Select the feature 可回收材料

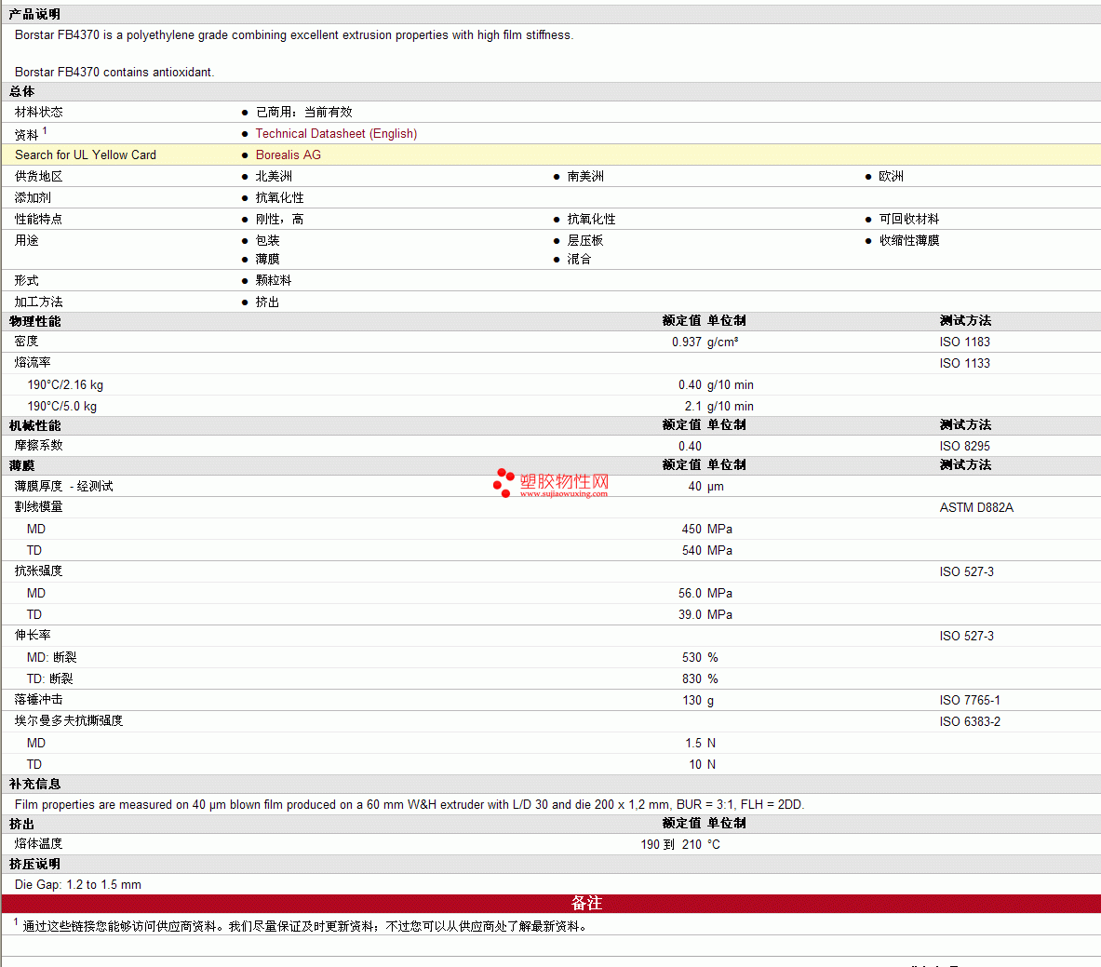point(909,219)
